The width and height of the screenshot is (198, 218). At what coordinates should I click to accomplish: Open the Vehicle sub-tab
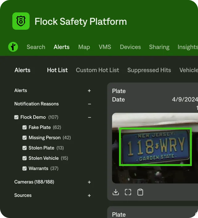click(x=189, y=70)
